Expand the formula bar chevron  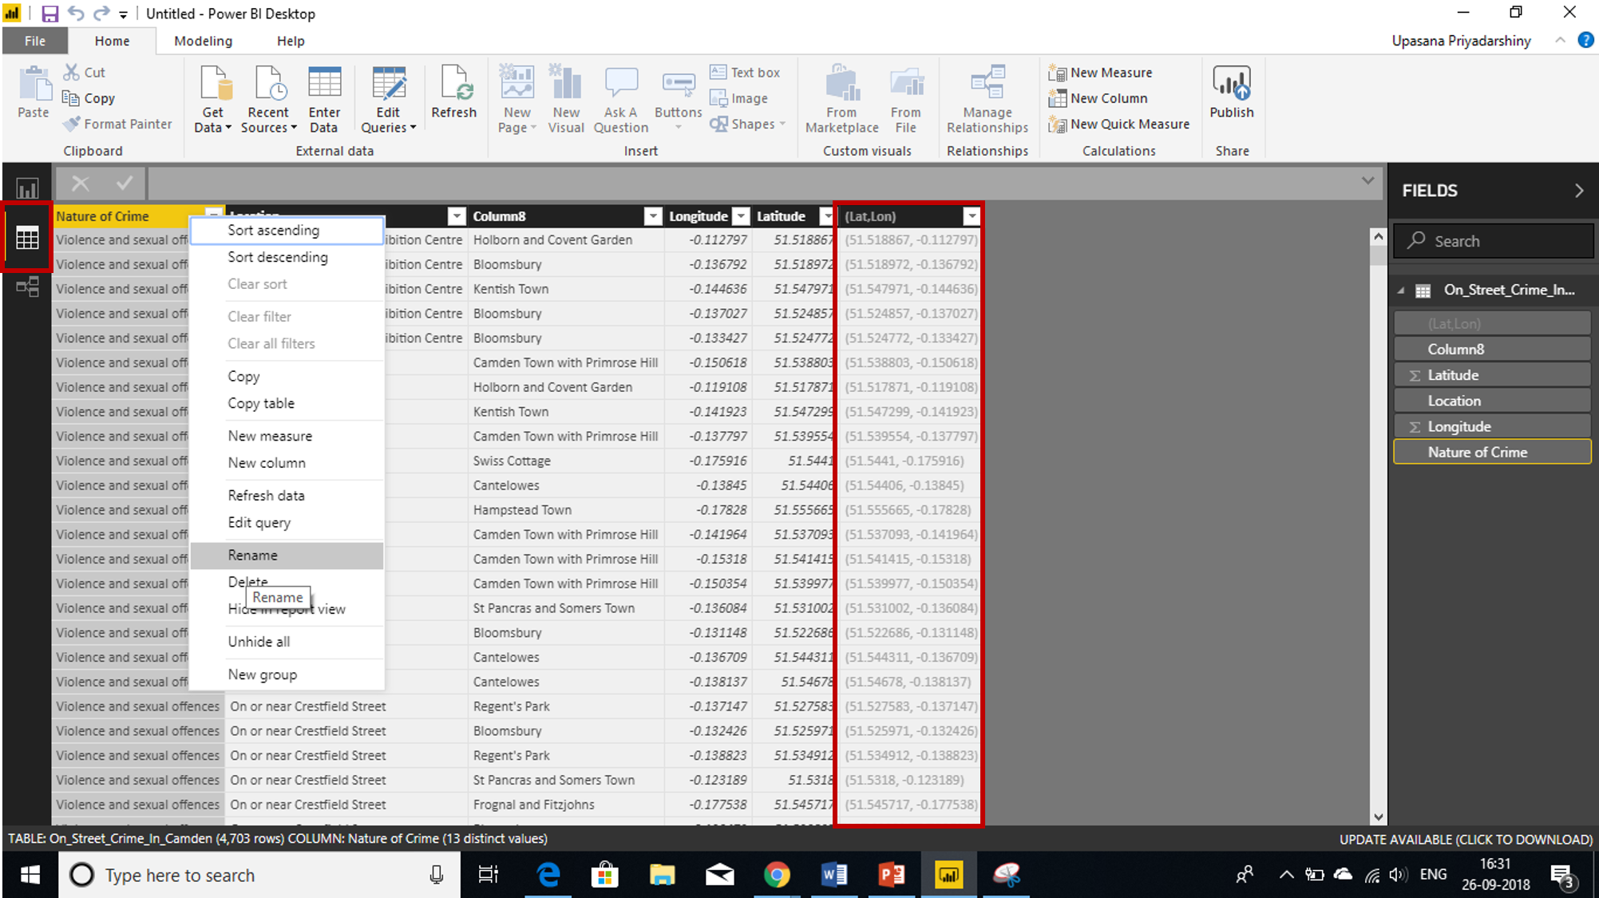(1367, 181)
